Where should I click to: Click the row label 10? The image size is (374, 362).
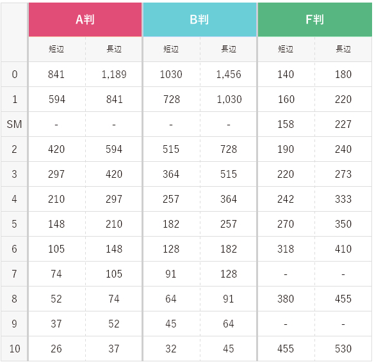point(14,349)
